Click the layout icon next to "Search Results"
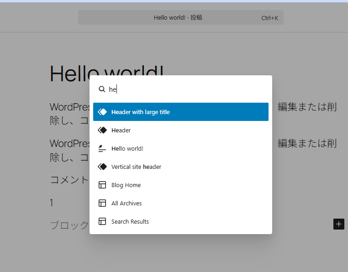Image resolution: width=348 pixels, height=272 pixels. (102, 221)
